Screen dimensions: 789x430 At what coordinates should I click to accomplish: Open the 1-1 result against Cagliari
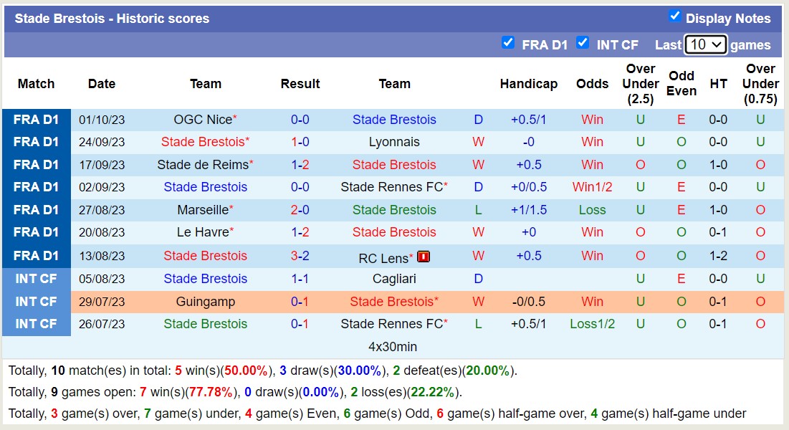(300, 279)
